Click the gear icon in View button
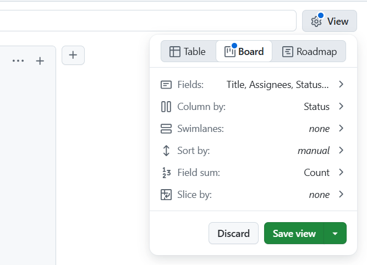 316,21
